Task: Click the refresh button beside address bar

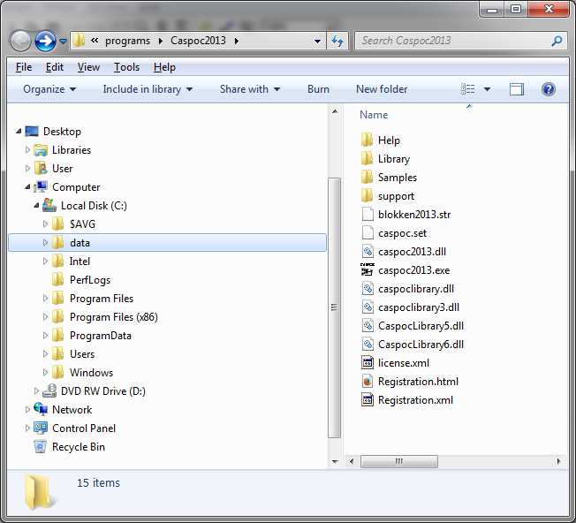Action: coord(337,41)
